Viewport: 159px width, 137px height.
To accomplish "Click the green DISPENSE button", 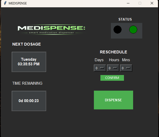I will [x=113, y=100].
